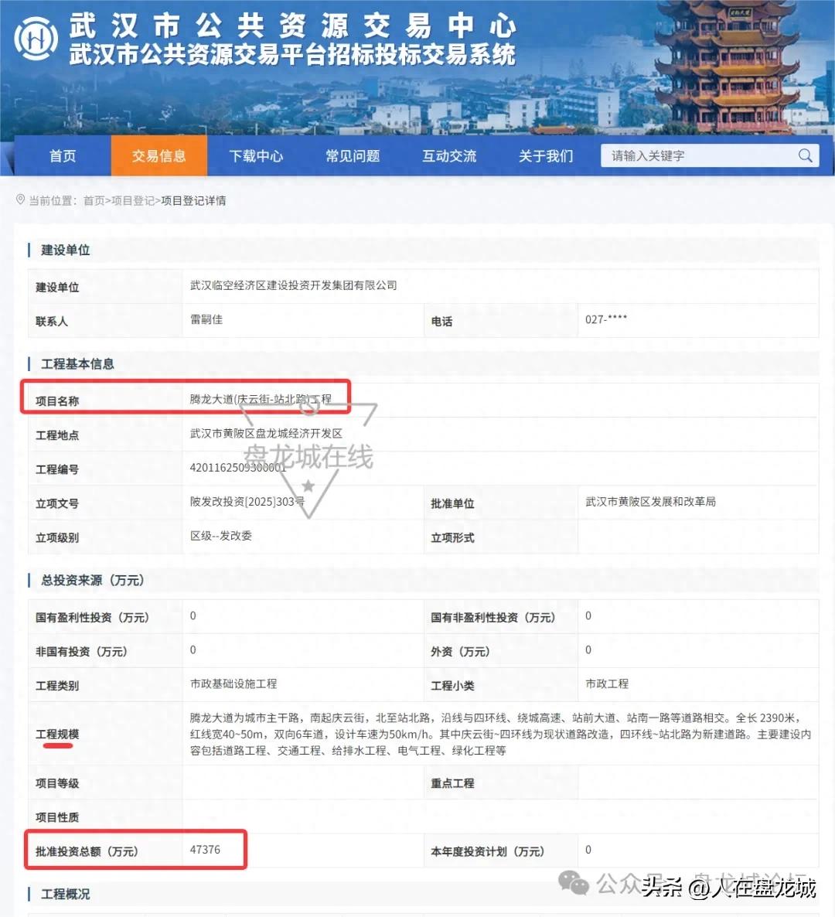The width and height of the screenshot is (835, 917).
Task: Click approval level value 区级--发改委
Action: (x=221, y=536)
